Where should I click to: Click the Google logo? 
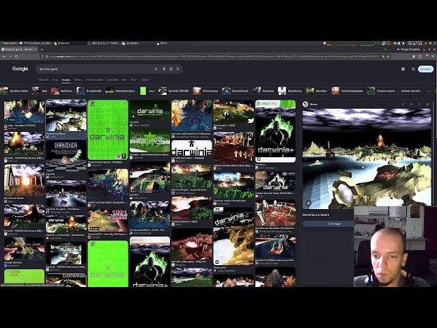tap(20, 68)
